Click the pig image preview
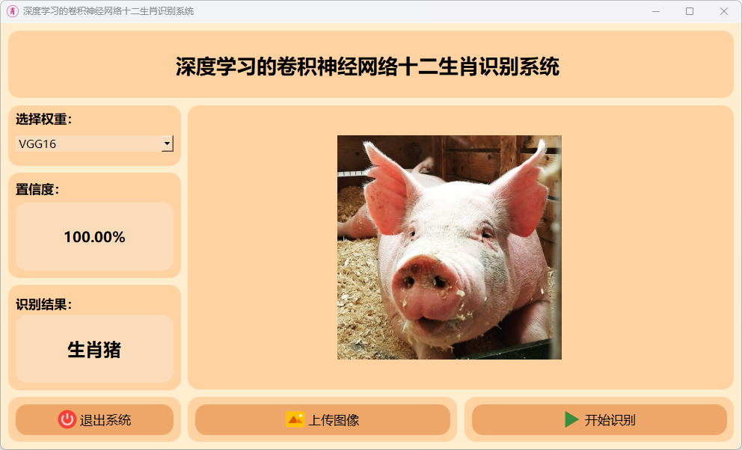 (449, 247)
